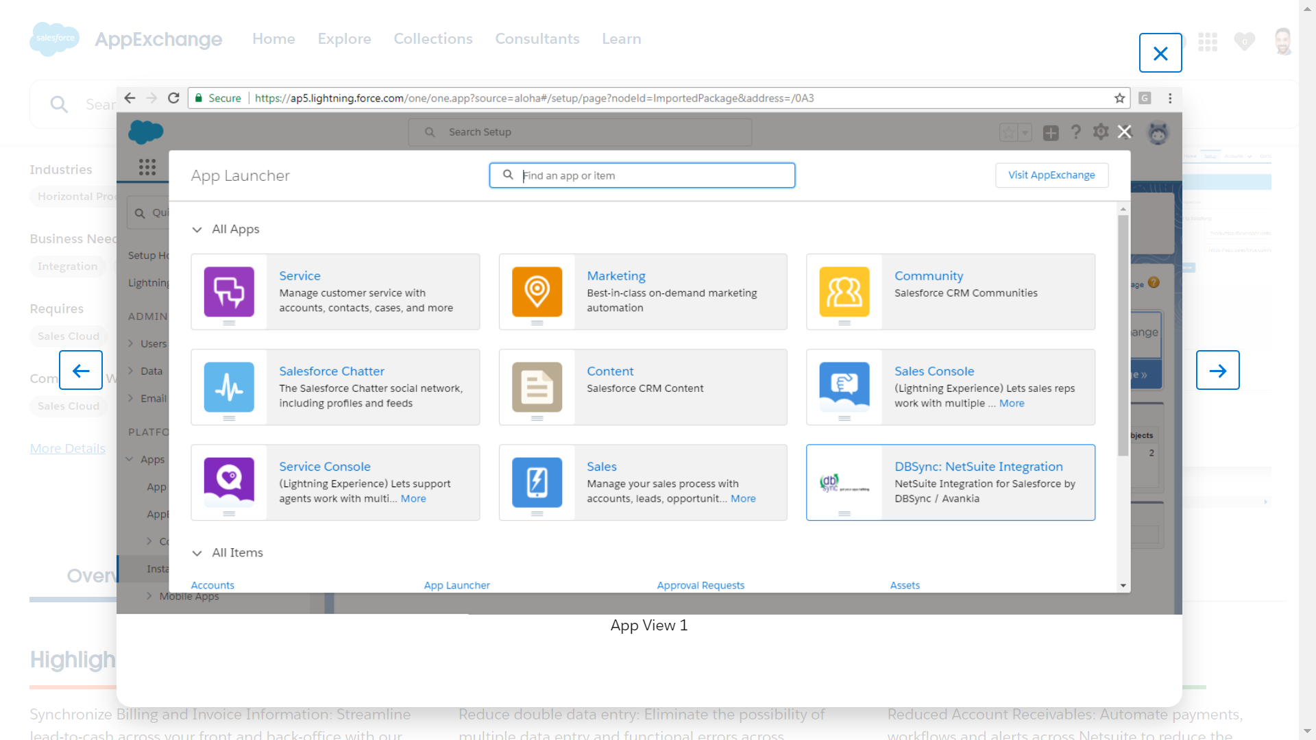Click the Salesforce cloud logo in Setup

[x=146, y=132]
